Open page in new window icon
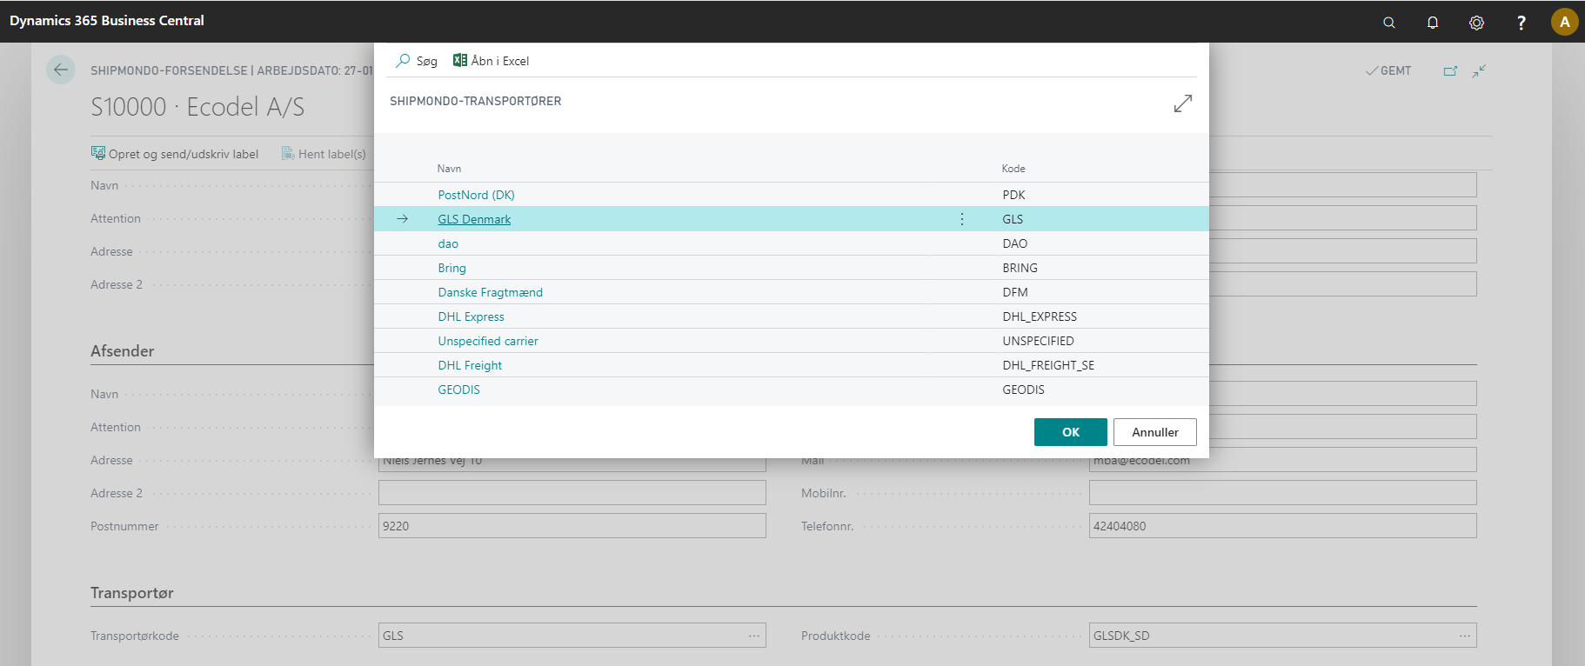1585x666 pixels. 1450,70
